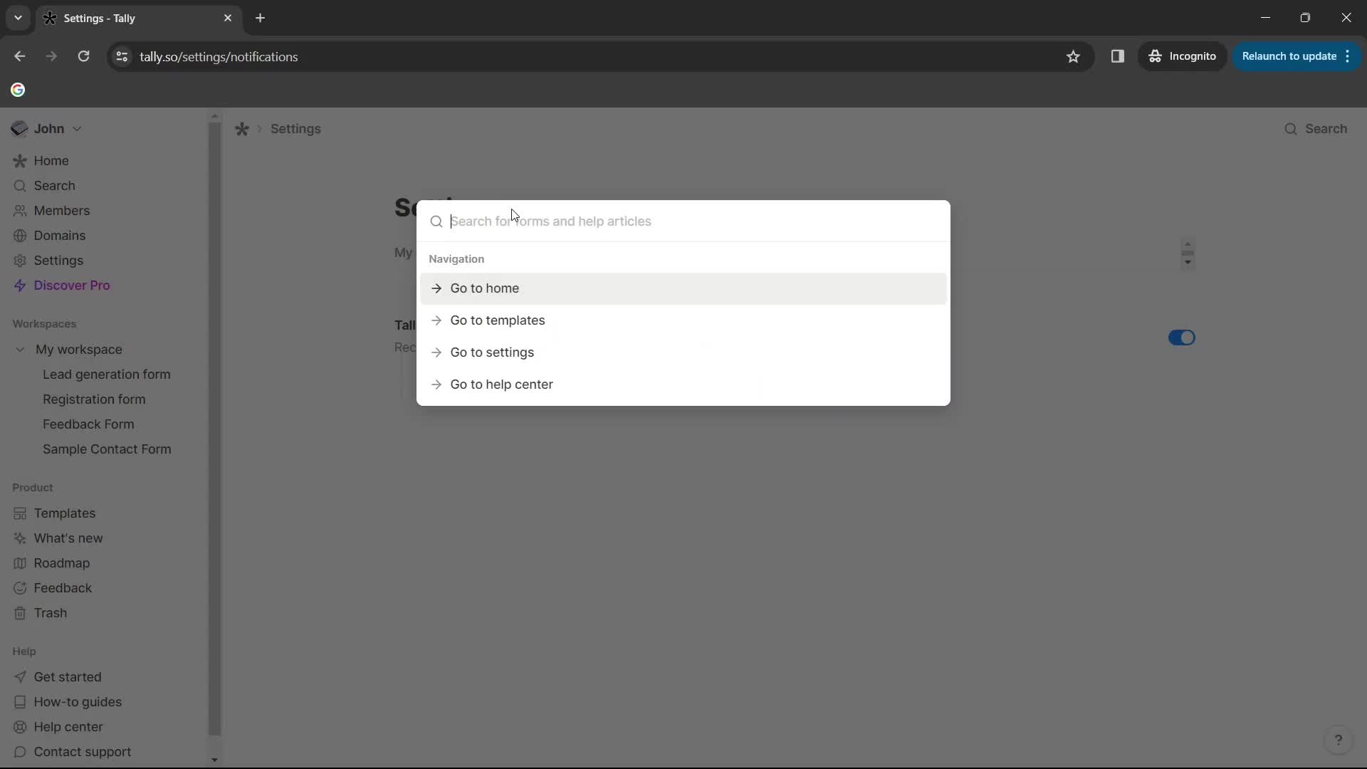Select Lead generation form tree item
This screenshot has width=1367, height=769.
[106, 374]
